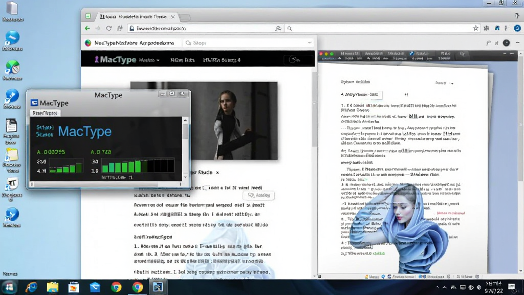524x295 pixels.
Task: Click the red Mac-style button in document window
Action: point(321,53)
